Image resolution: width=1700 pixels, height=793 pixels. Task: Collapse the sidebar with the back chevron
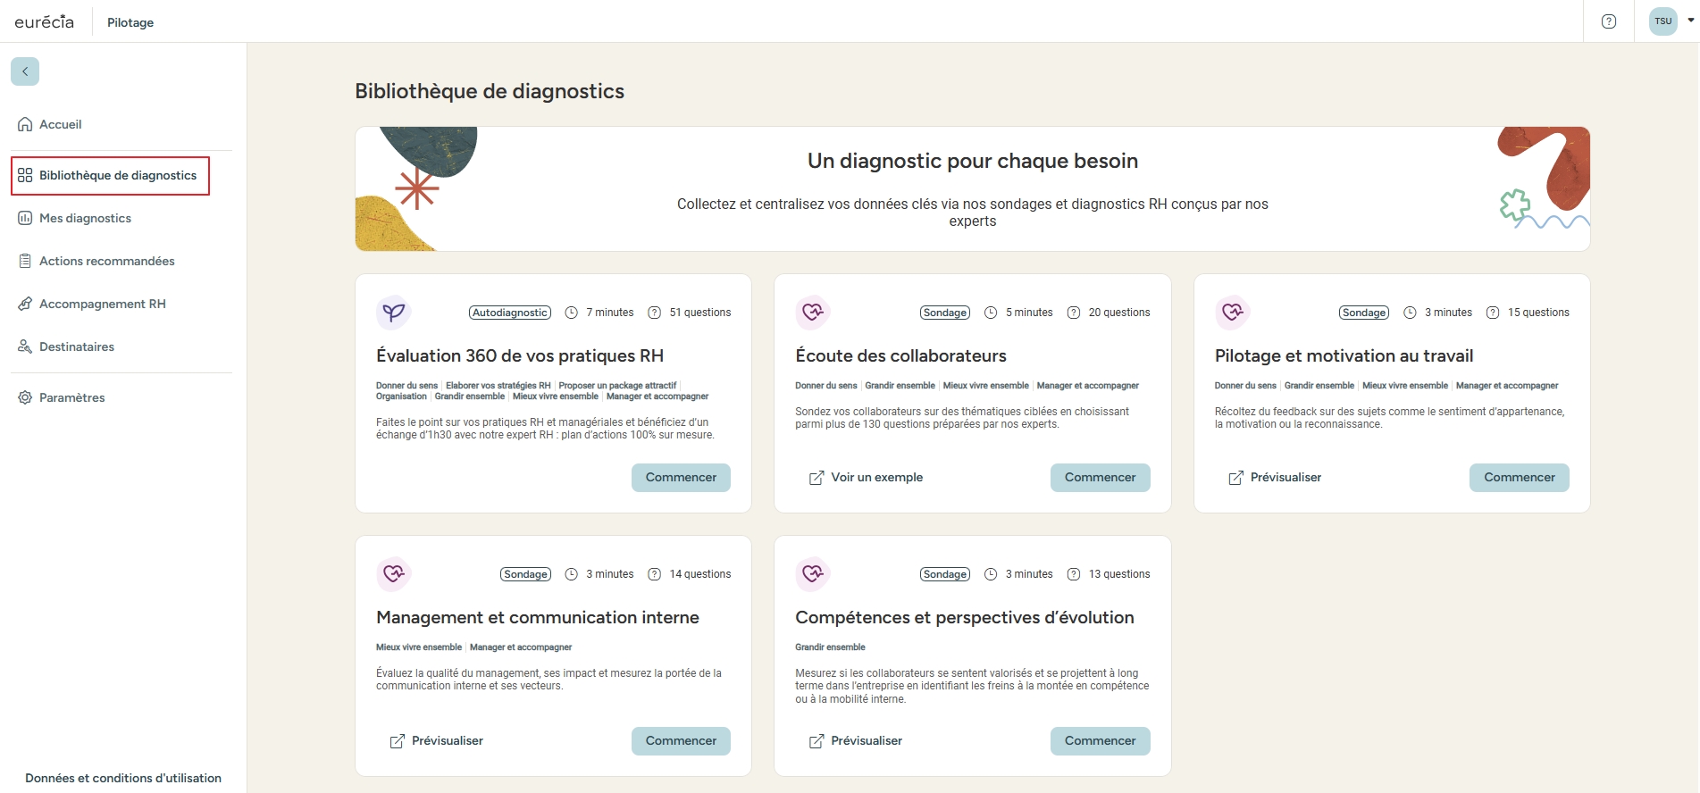click(25, 71)
